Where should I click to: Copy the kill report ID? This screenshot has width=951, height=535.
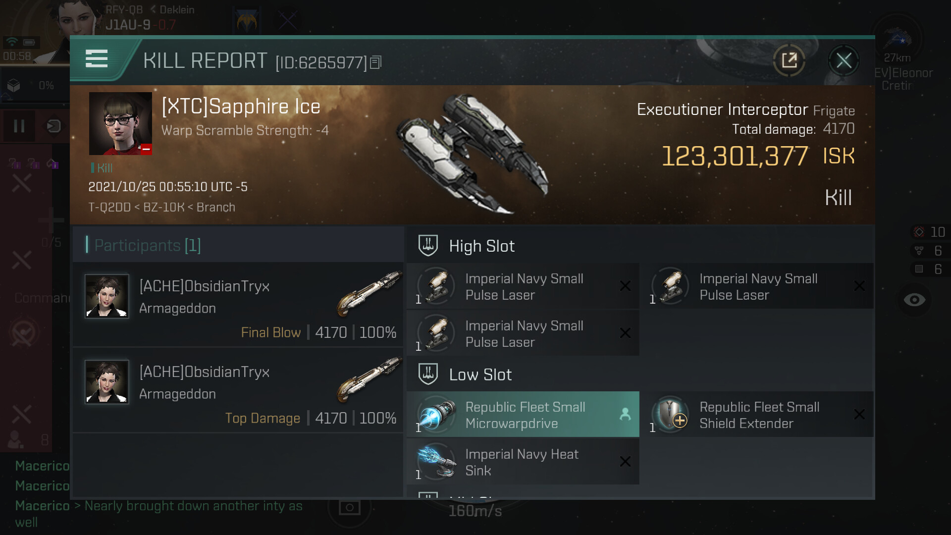pyautogui.click(x=375, y=62)
